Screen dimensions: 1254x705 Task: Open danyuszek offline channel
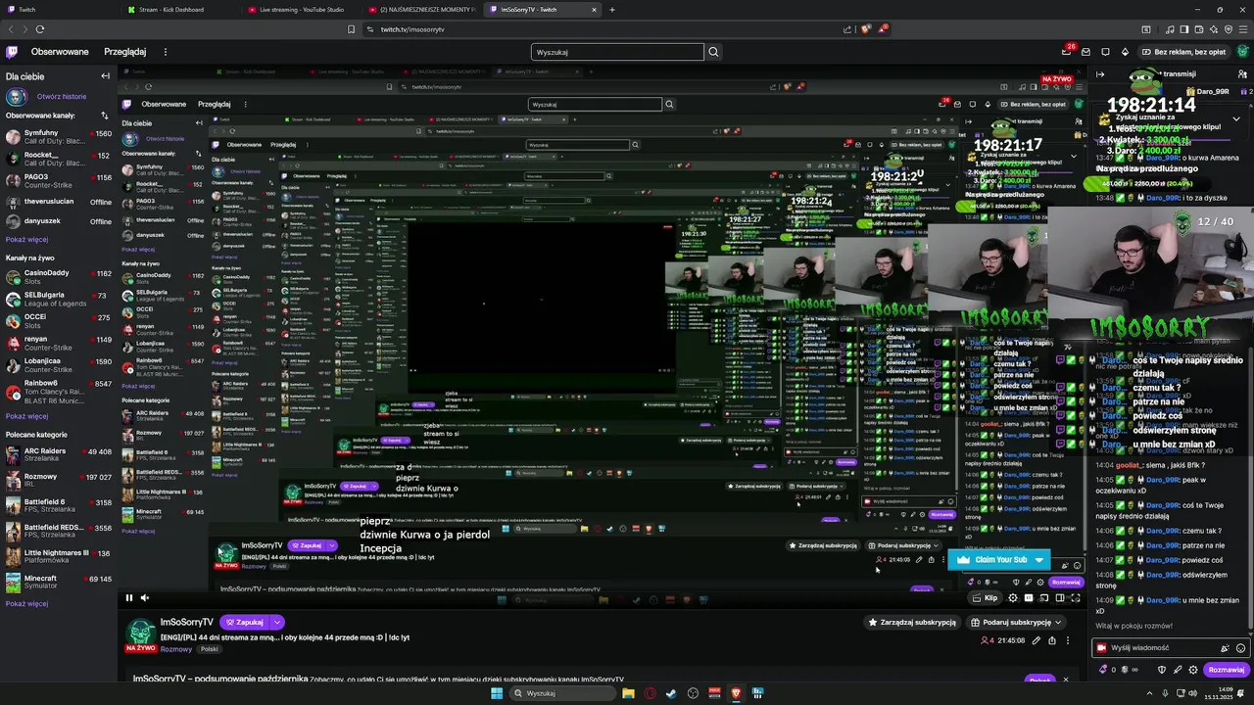[x=59, y=221]
